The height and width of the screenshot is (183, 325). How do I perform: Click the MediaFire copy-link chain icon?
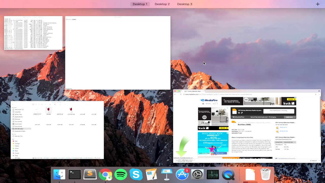242,113
